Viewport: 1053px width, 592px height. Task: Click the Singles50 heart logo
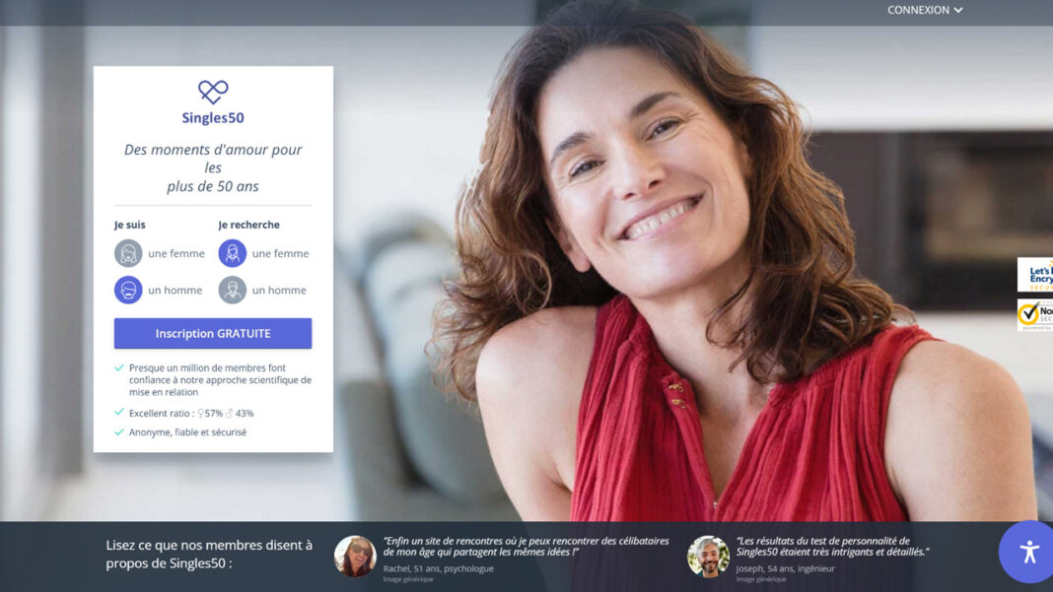pos(213,92)
